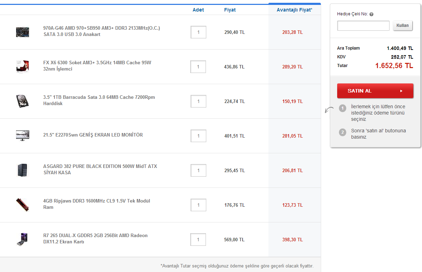Click the R7 265 graphics card thumbnail

pyautogui.click(x=22, y=239)
